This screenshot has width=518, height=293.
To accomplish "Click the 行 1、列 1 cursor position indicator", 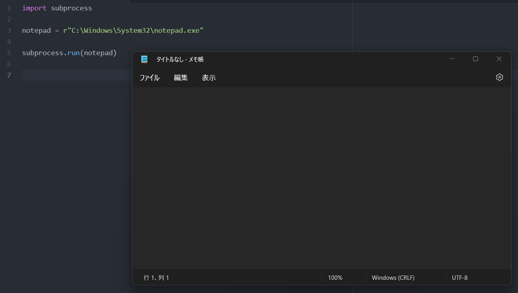I will pos(156,277).
